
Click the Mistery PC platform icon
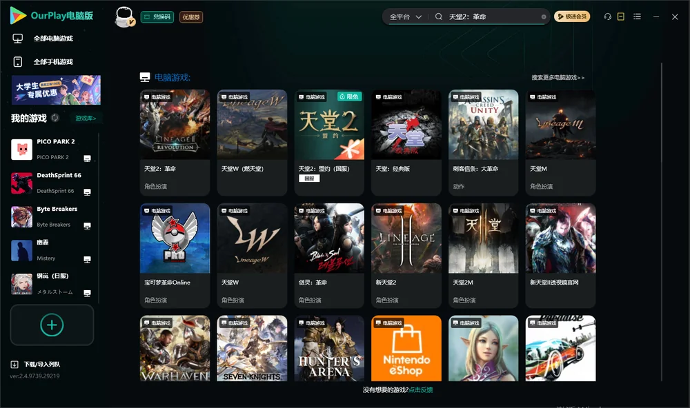[87, 259]
